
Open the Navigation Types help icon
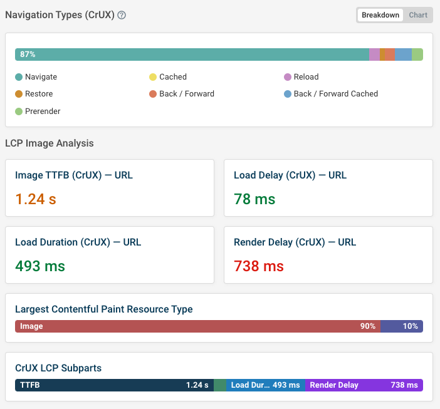pos(122,15)
